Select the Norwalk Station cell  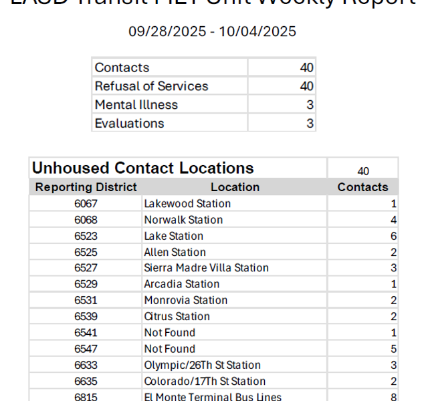pos(183,220)
